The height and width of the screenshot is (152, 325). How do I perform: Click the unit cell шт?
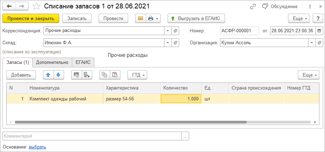coord(215,99)
